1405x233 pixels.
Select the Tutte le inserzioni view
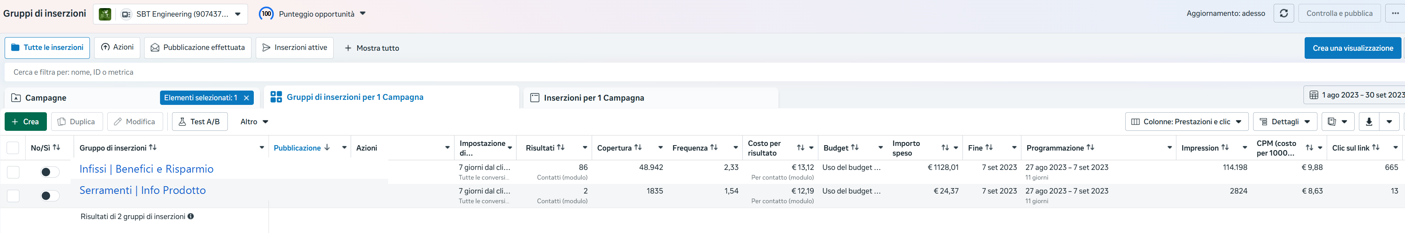click(47, 48)
